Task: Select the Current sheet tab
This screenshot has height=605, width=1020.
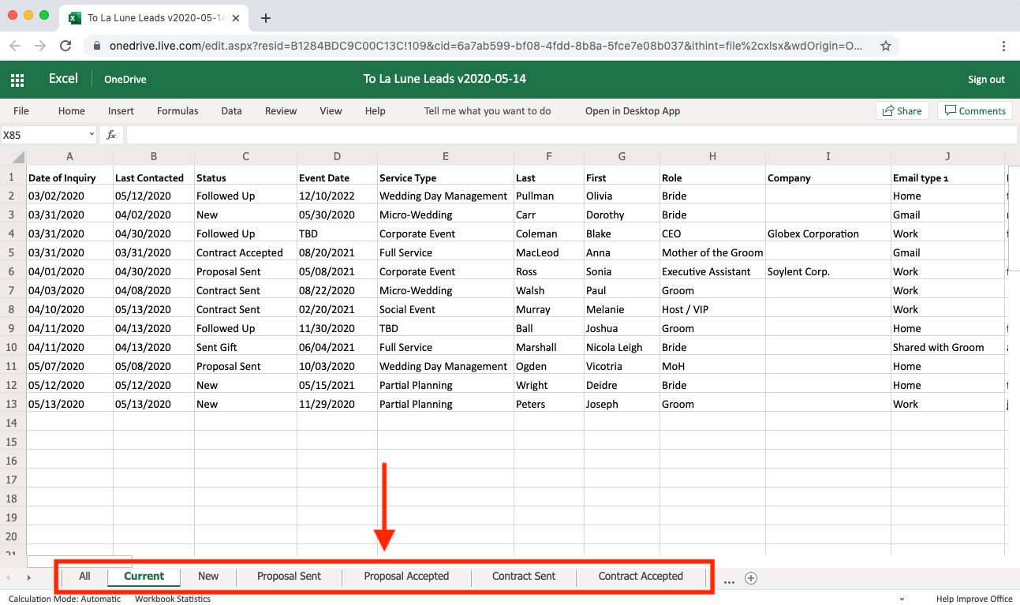Action: pos(144,577)
